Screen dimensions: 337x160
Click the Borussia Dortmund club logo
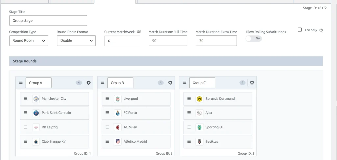pyautogui.click(x=199, y=99)
